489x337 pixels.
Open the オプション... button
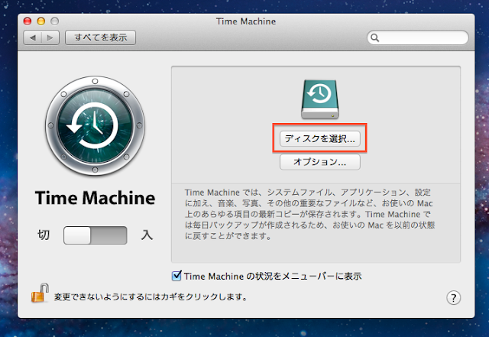click(x=319, y=162)
